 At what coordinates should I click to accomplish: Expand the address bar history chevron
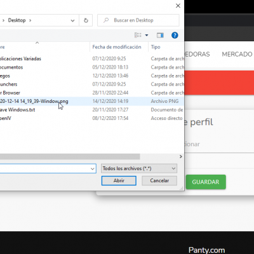72,20
